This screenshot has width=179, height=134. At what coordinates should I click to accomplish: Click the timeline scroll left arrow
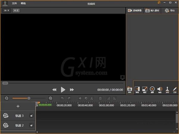click(x=37, y=132)
